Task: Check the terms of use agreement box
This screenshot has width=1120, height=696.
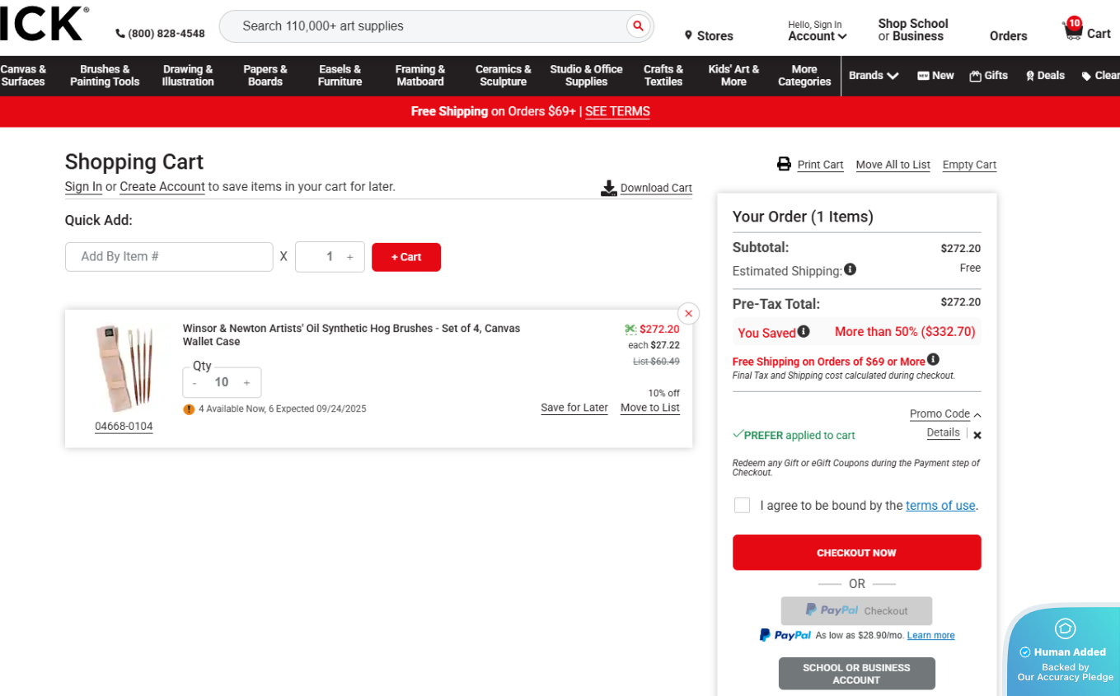Action: [x=742, y=505]
